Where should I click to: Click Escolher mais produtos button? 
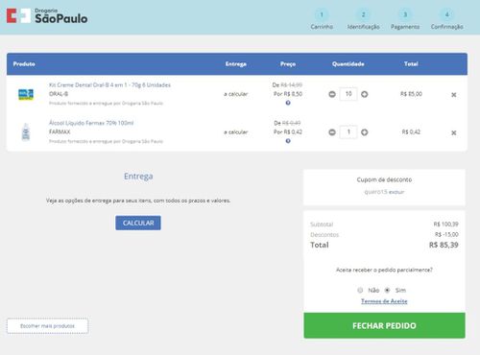47,326
